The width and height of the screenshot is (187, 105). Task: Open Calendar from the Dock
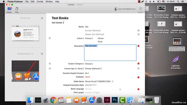pos(61,100)
